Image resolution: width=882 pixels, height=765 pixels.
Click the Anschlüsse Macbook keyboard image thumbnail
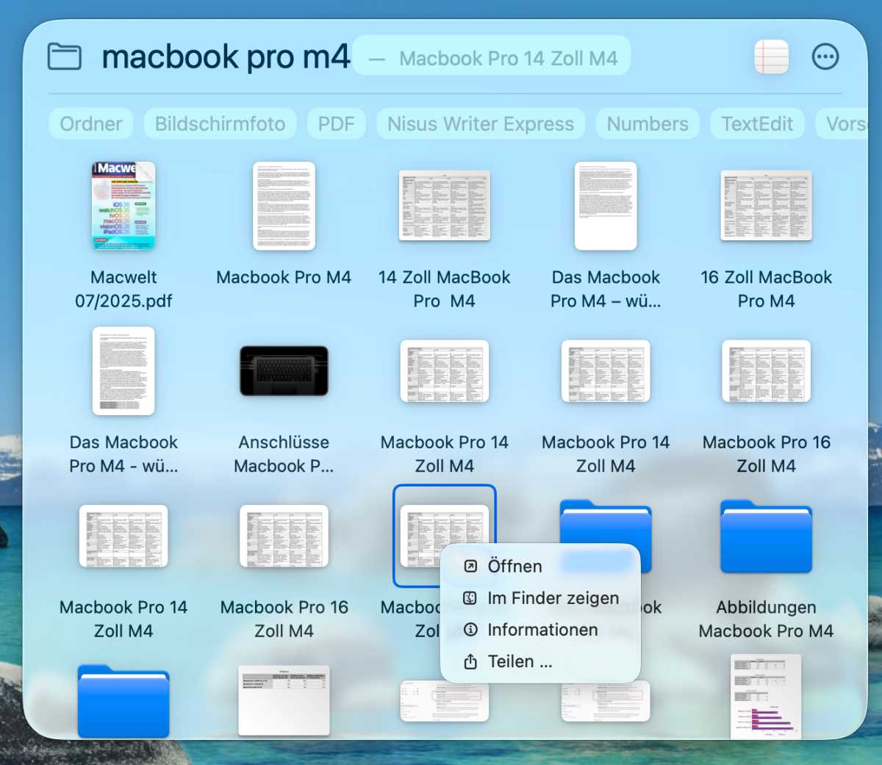click(284, 371)
